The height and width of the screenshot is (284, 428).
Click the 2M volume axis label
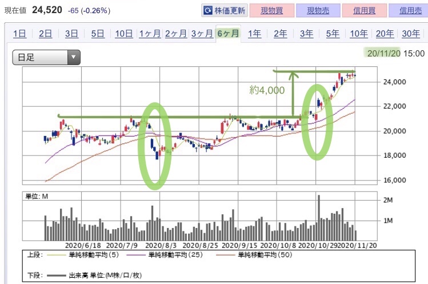coord(388,200)
